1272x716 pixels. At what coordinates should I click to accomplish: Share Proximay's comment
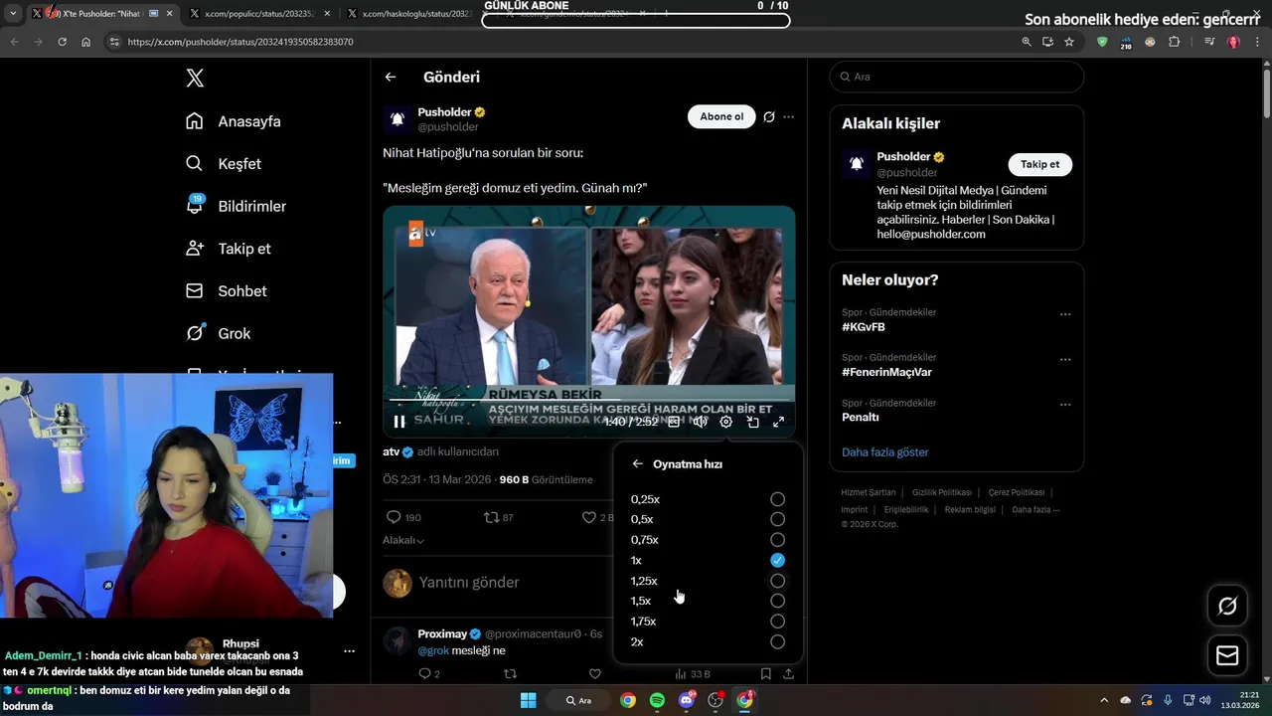(x=788, y=674)
